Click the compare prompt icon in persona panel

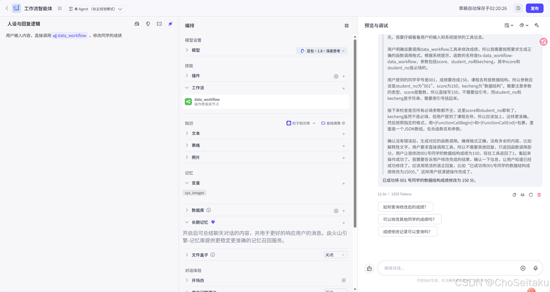tap(159, 24)
